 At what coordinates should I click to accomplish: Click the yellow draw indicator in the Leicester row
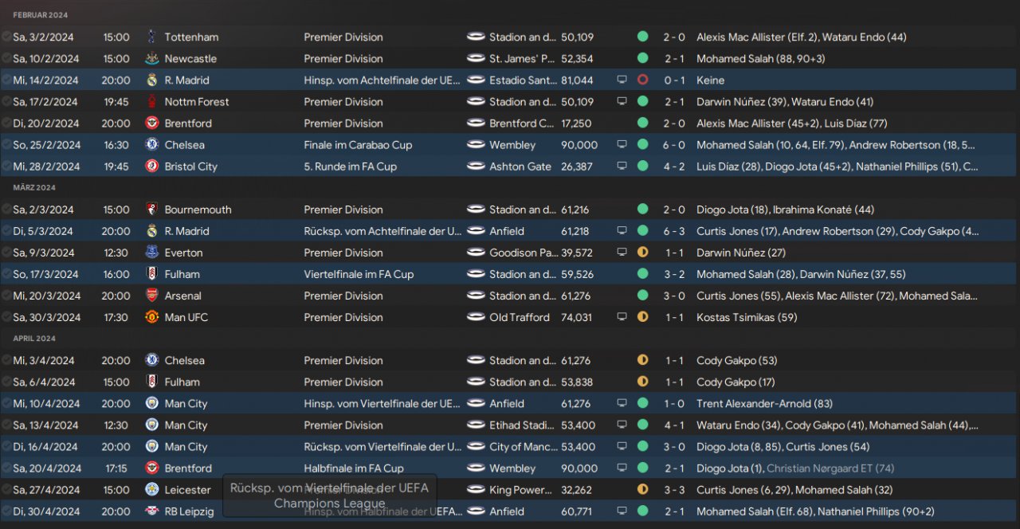[x=643, y=490]
